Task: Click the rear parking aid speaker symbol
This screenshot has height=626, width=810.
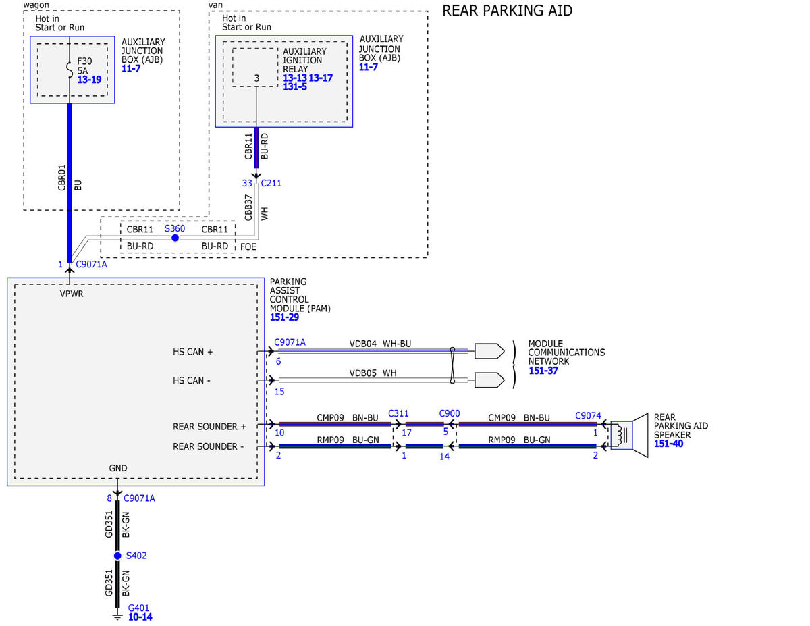Action: coord(628,436)
